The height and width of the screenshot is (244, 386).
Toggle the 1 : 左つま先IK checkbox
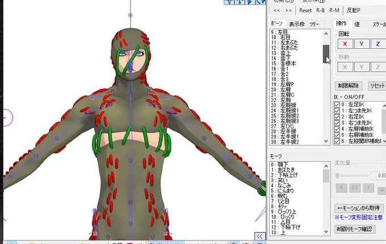337,111
